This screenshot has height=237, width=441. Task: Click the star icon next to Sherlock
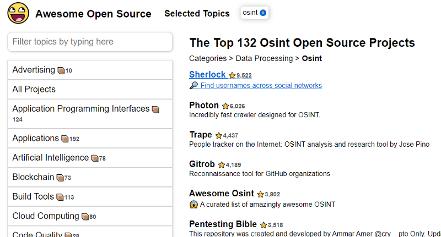click(x=232, y=75)
